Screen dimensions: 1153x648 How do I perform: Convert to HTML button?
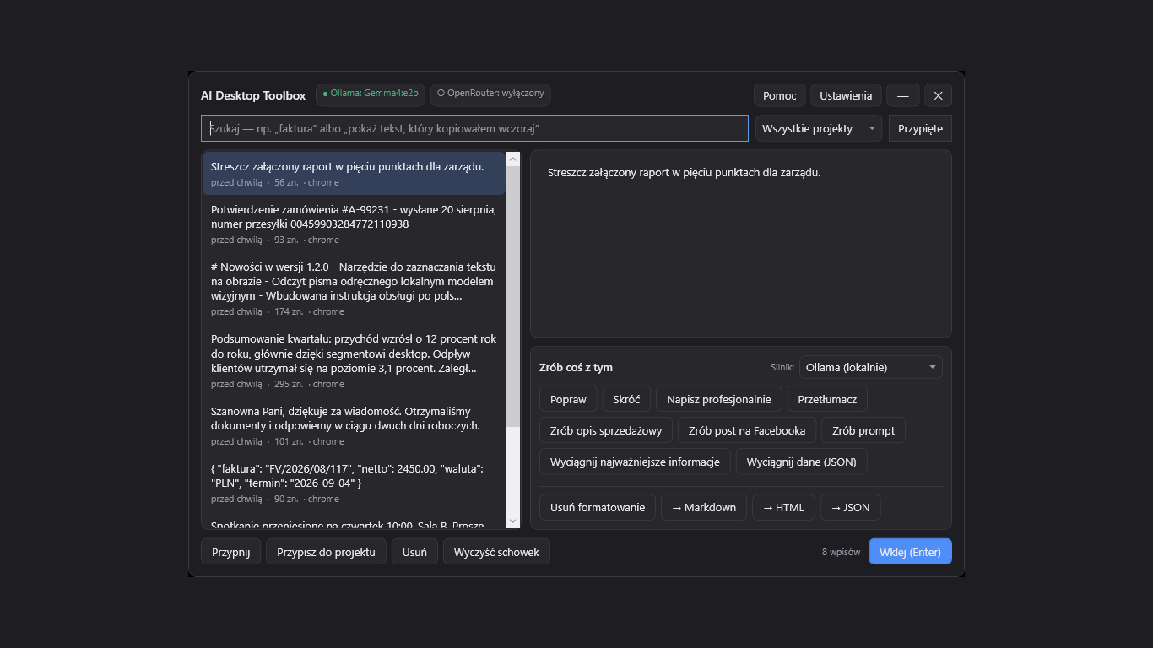(x=783, y=507)
